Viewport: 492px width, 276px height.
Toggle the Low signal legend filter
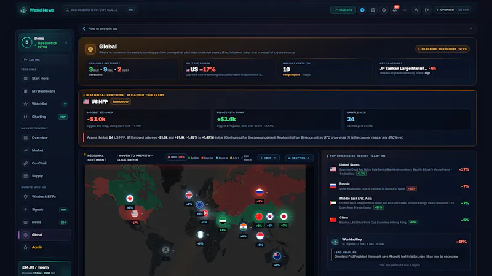pyautogui.click(x=247, y=158)
